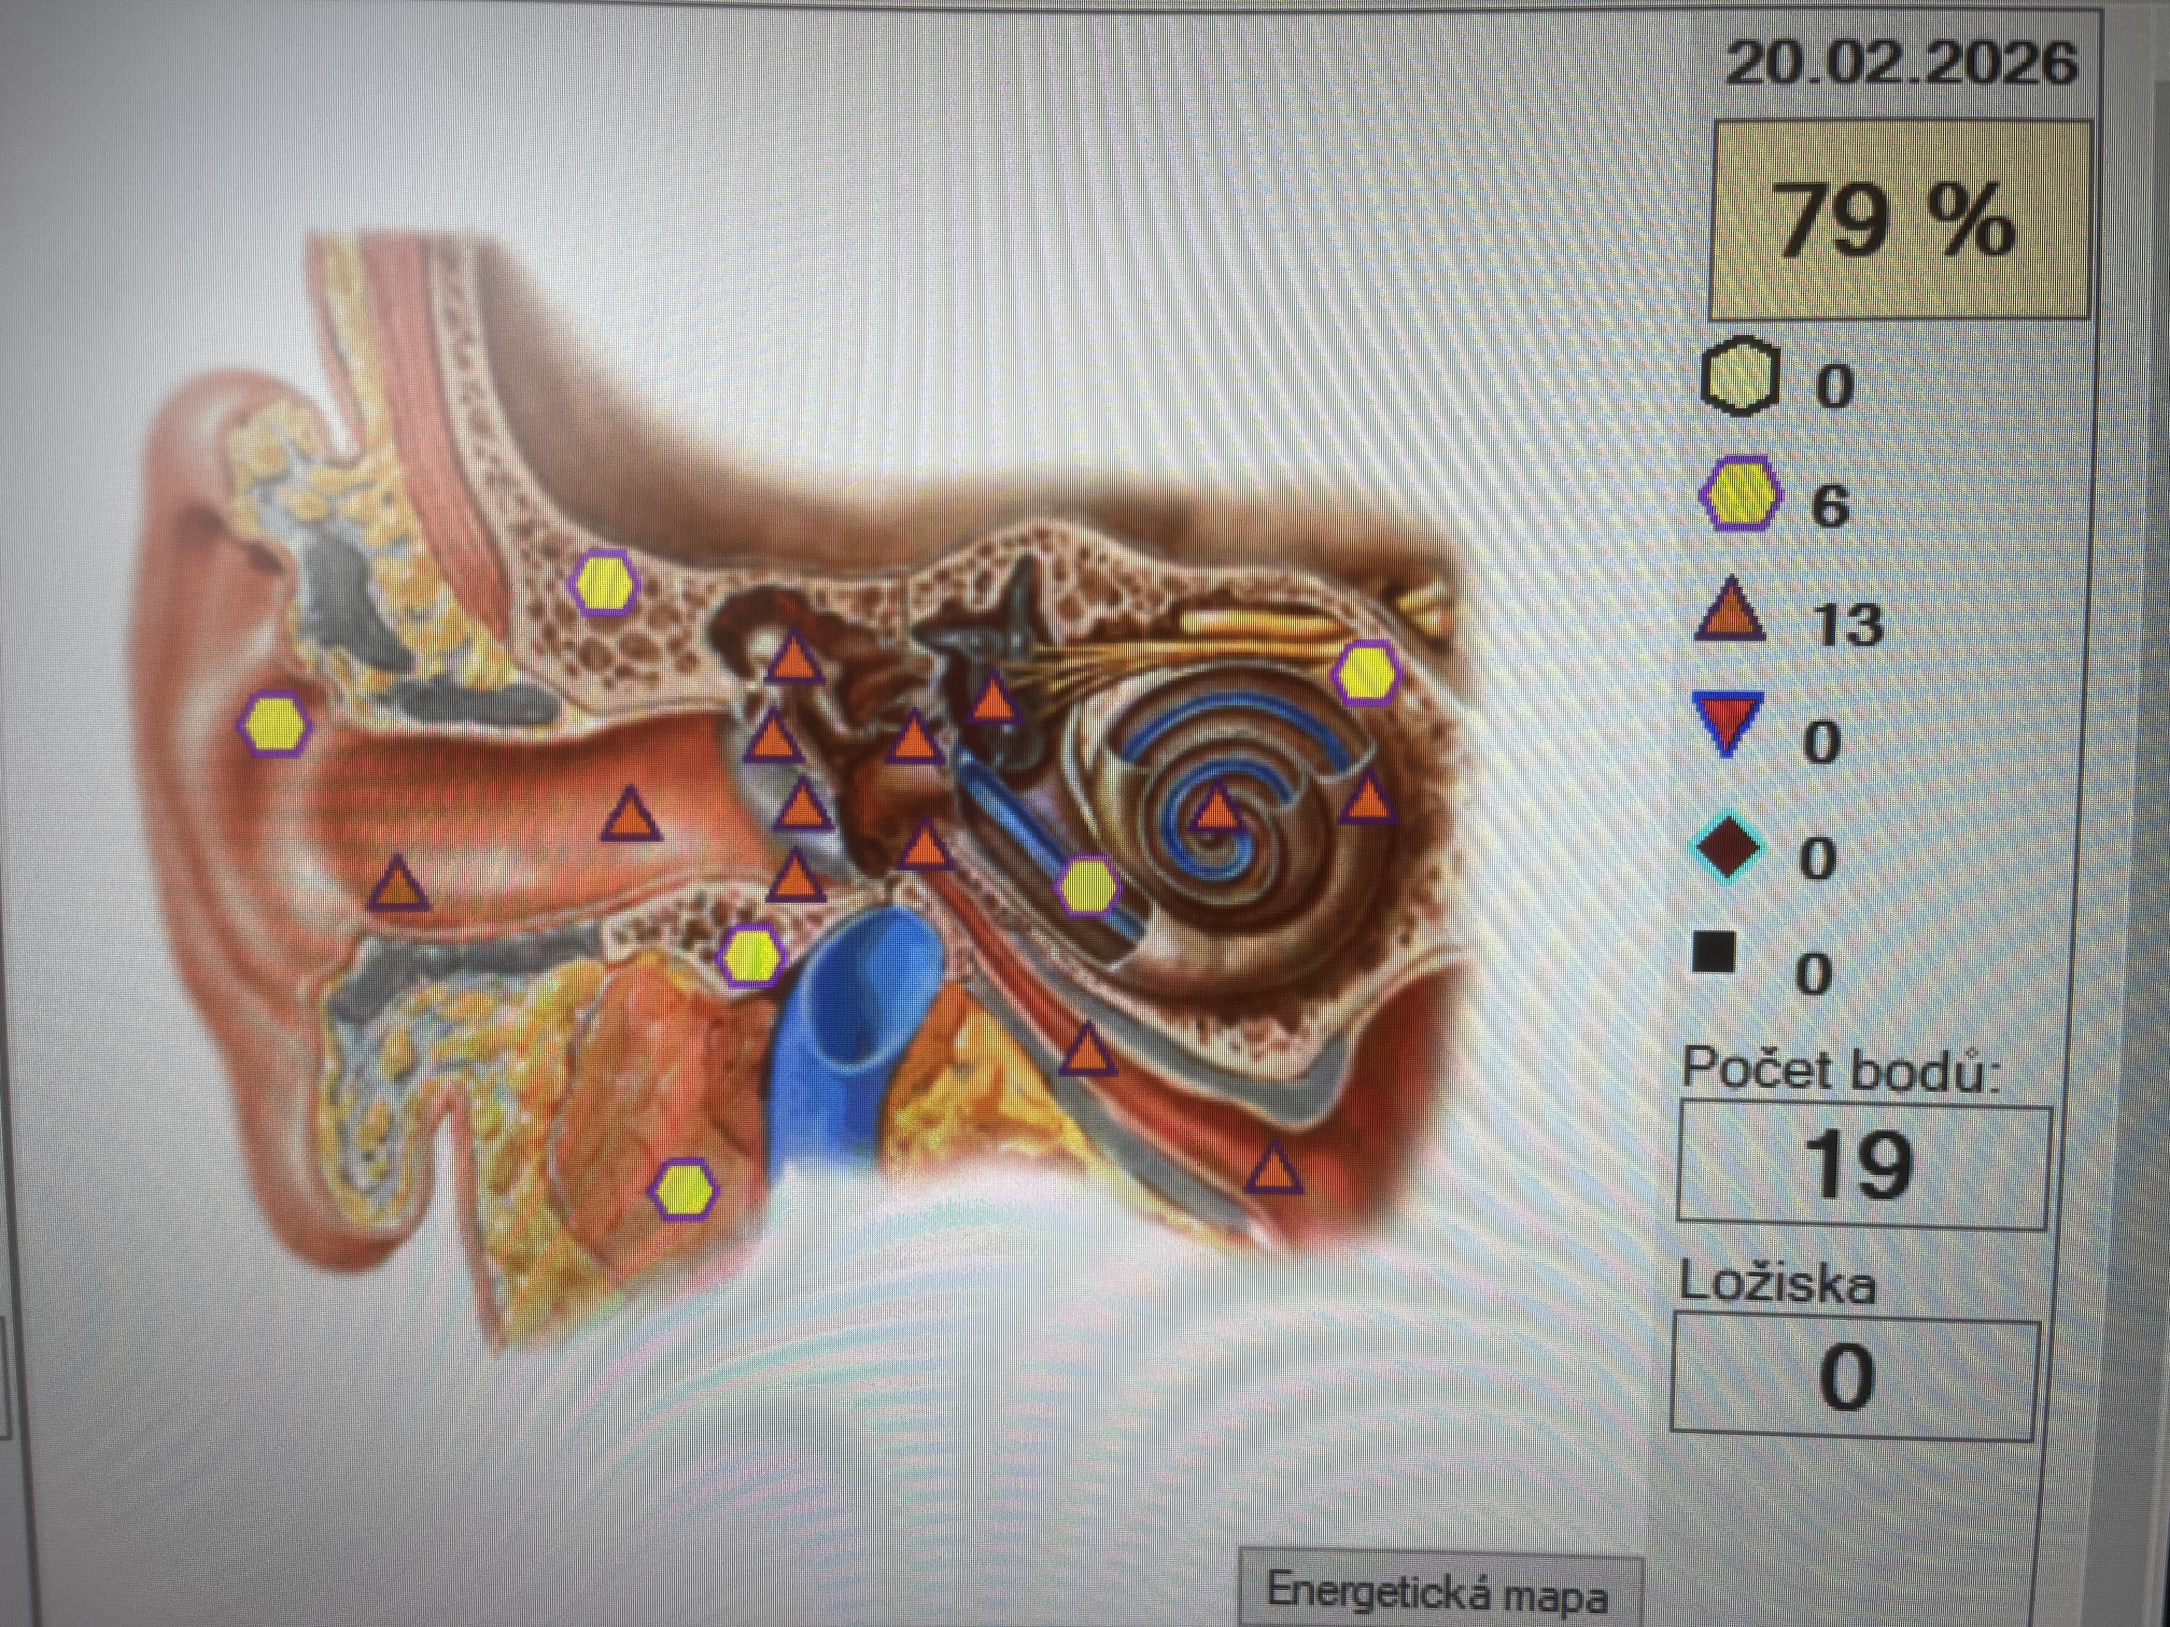This screenshot has height=1627, width=2170.
Task: Select the yellow hexagon near auditory nerve
Action: click(1365, 672)
